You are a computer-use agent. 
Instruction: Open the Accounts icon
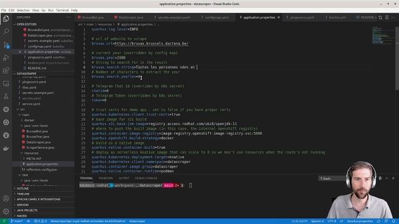point(6,198)
